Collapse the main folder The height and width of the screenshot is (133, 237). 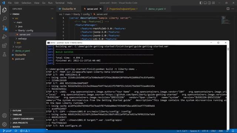tap(19, 22)
